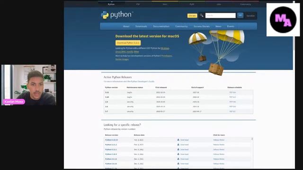The image size is (303, 170).
Task: Click the 'Maintenance status' column header
Action: (x=134, y=87)
